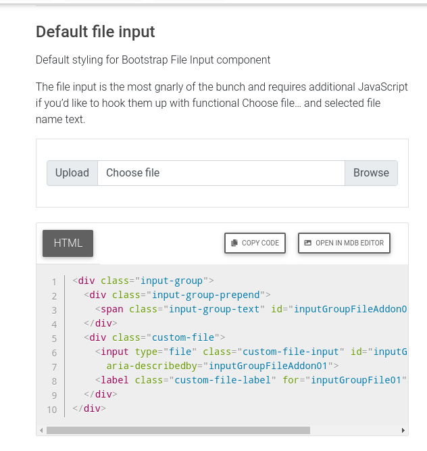Click the Upload prepend label

point(72,173)
